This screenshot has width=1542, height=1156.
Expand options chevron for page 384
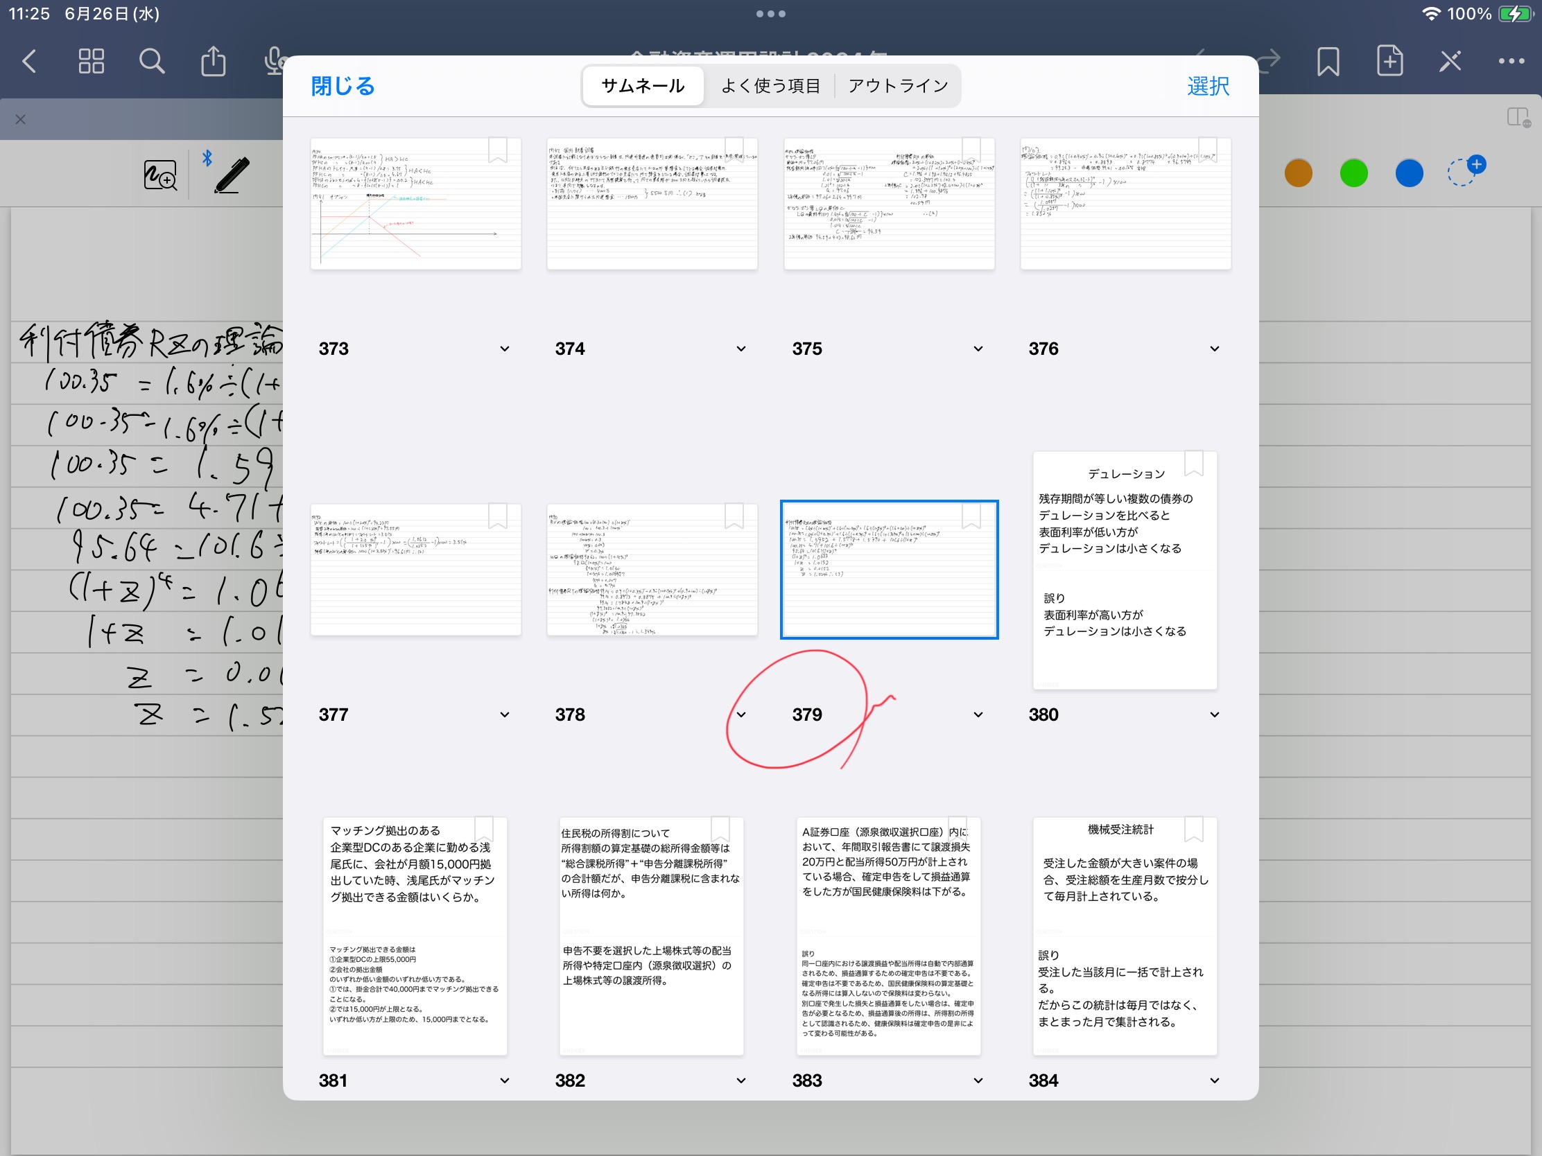click(1214, 1080)
